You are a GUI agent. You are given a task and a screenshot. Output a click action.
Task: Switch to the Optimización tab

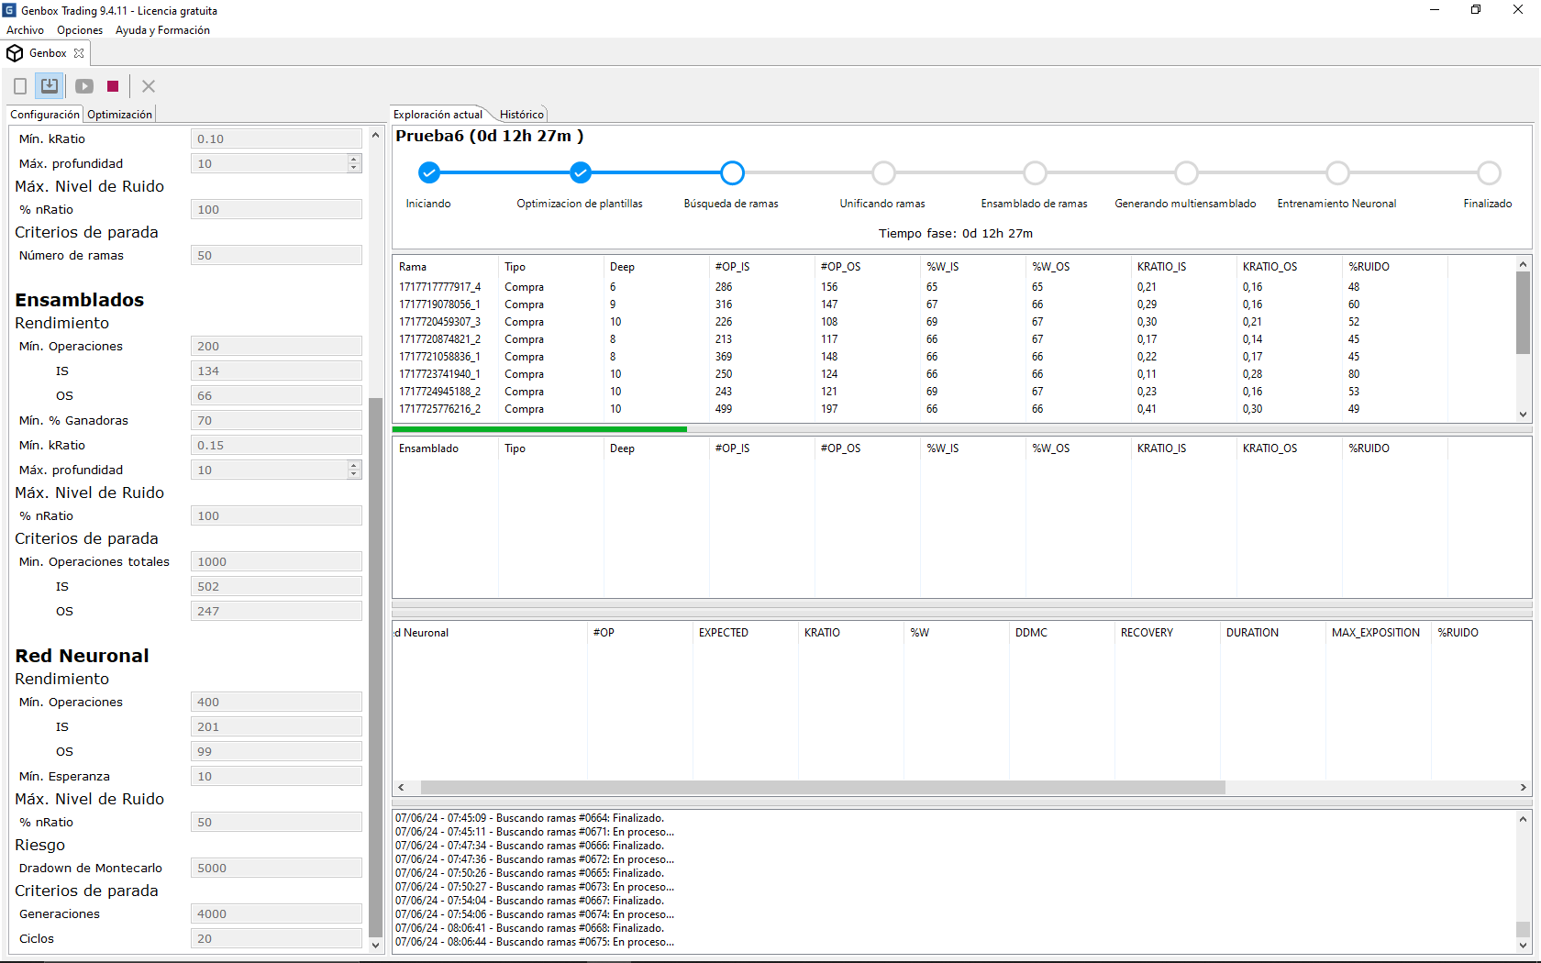(119, 115)
